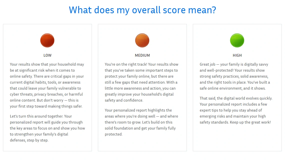285x160 pixels.
Task: Click the 'What does my overall score mean?' heading
Action: tap(142, 10)
